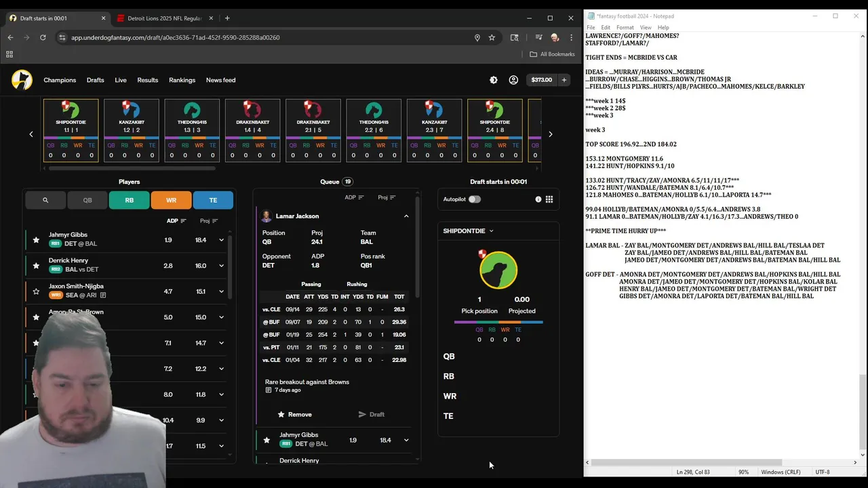Toggle the WR position filter
Image resolution: width=868 pixels, height=488 pixels.
171,200
